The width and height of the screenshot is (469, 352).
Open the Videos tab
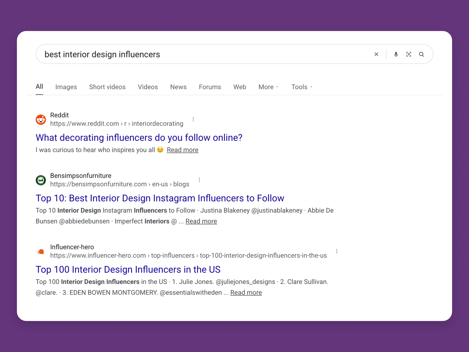click(x=148, y=87)
